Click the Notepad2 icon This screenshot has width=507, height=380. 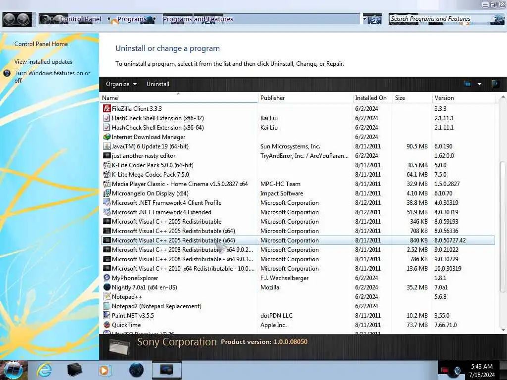pos(107,306)
